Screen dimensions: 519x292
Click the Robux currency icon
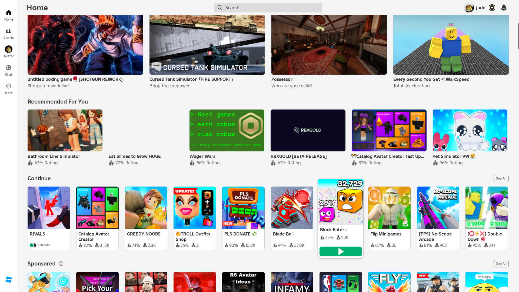tap(492, 8)
